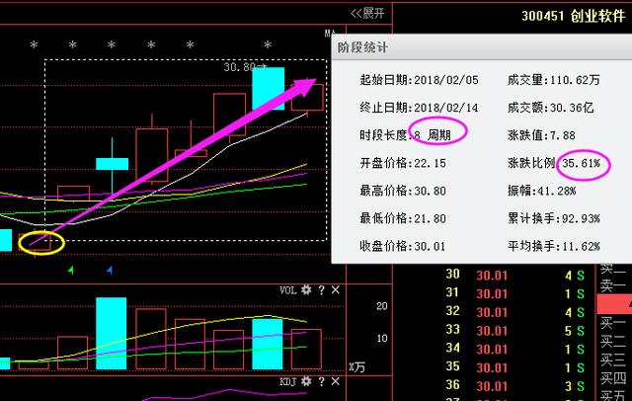The width and height of the screenshot is (632, 401).
Task: Click the X万 volume unit label
Action: pyautogui.click(x=356, y=367)
